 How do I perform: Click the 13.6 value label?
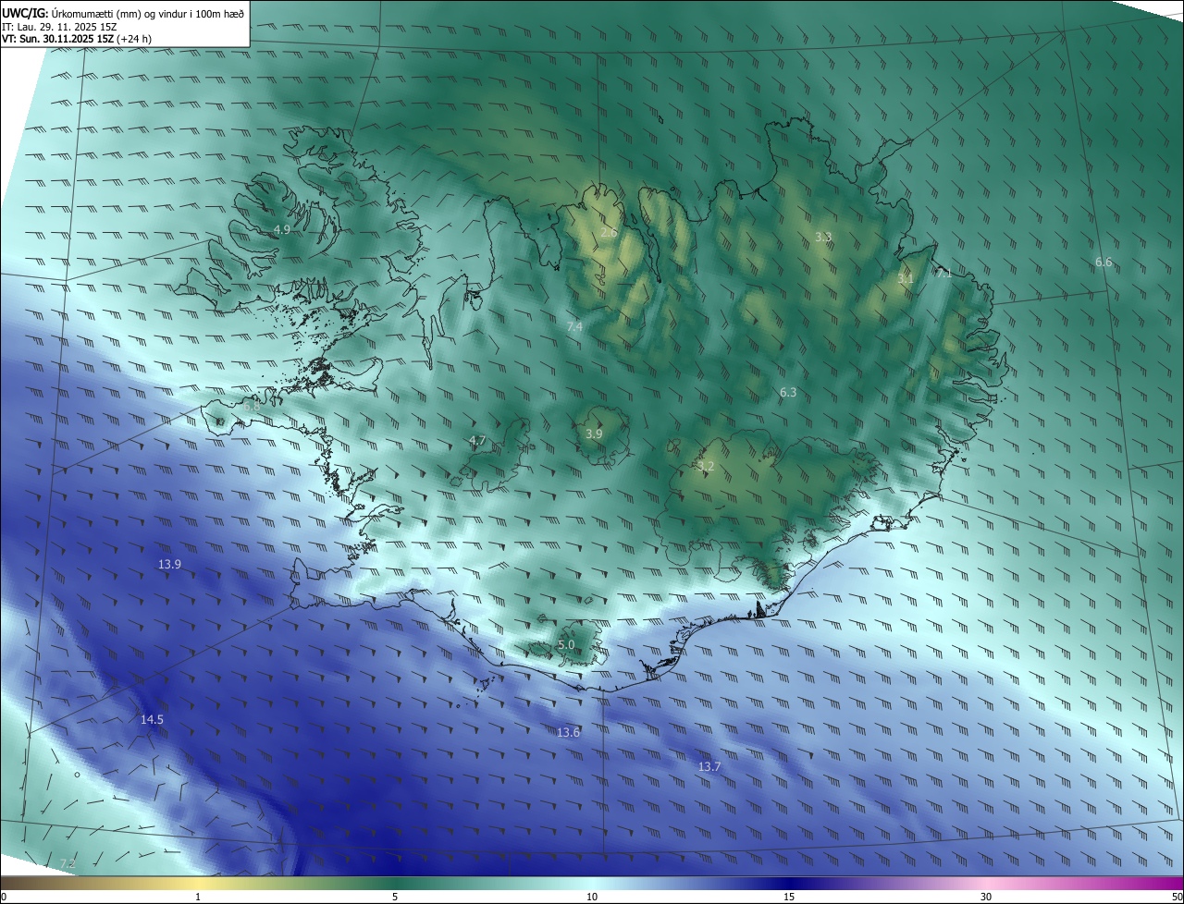tap(568, 733)
